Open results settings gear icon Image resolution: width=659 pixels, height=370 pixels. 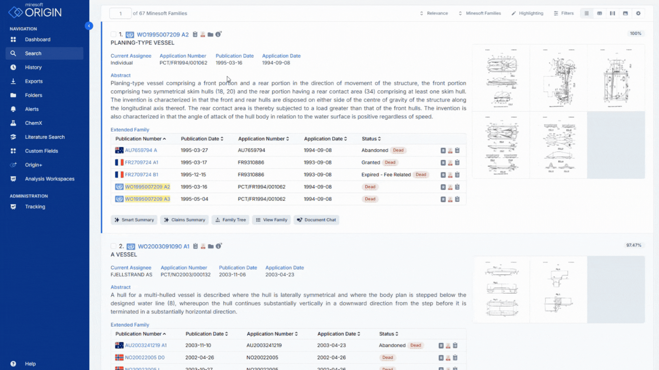point(638,13)
